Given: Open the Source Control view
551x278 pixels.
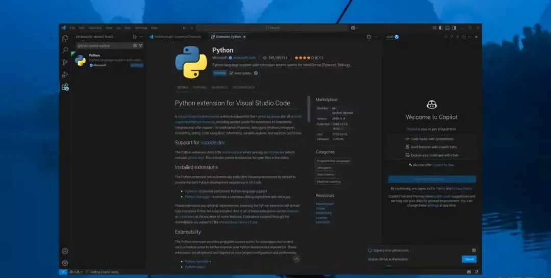Looking at the screenshot, I should tap(65, 63).
